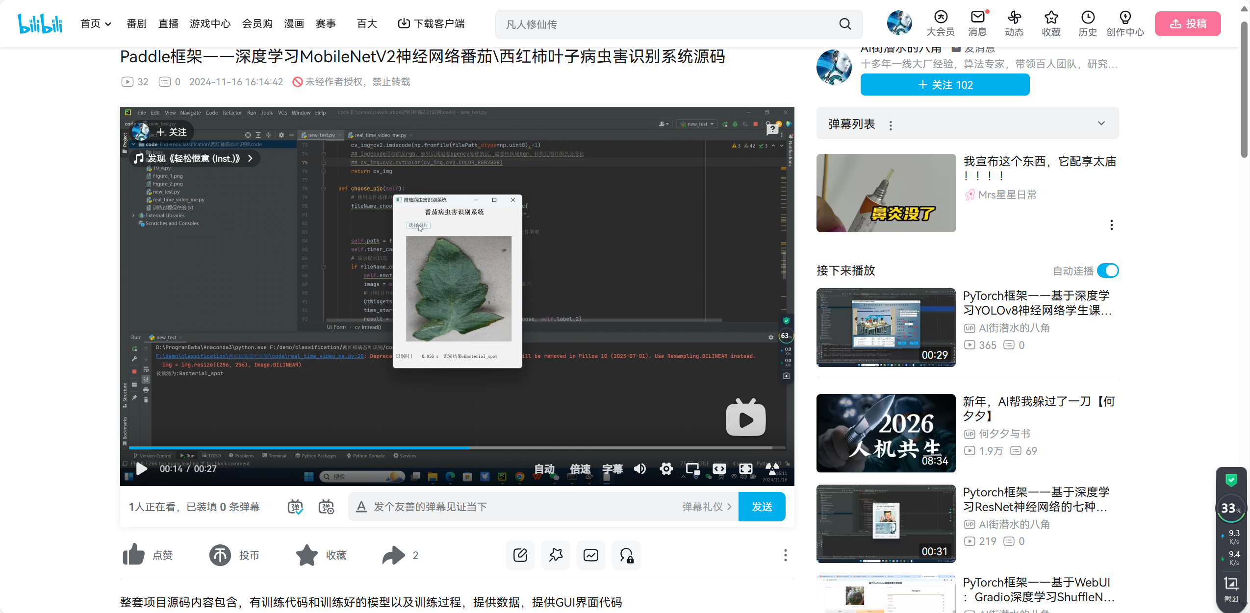1250x613 pixels.
Task: Toggle danmaku display switch below video
Action: [x=295, y=507]
